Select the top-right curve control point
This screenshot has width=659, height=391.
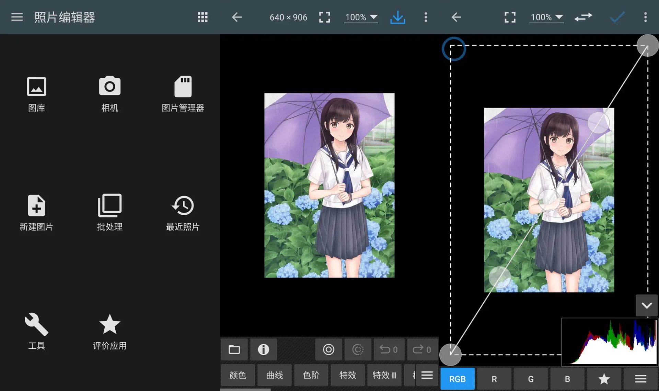coord(647,45)
